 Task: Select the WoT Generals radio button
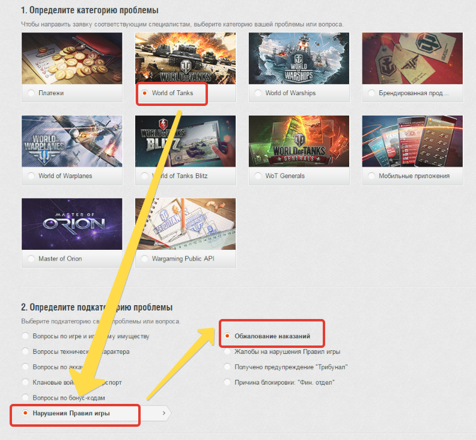(x=258, y=176)
